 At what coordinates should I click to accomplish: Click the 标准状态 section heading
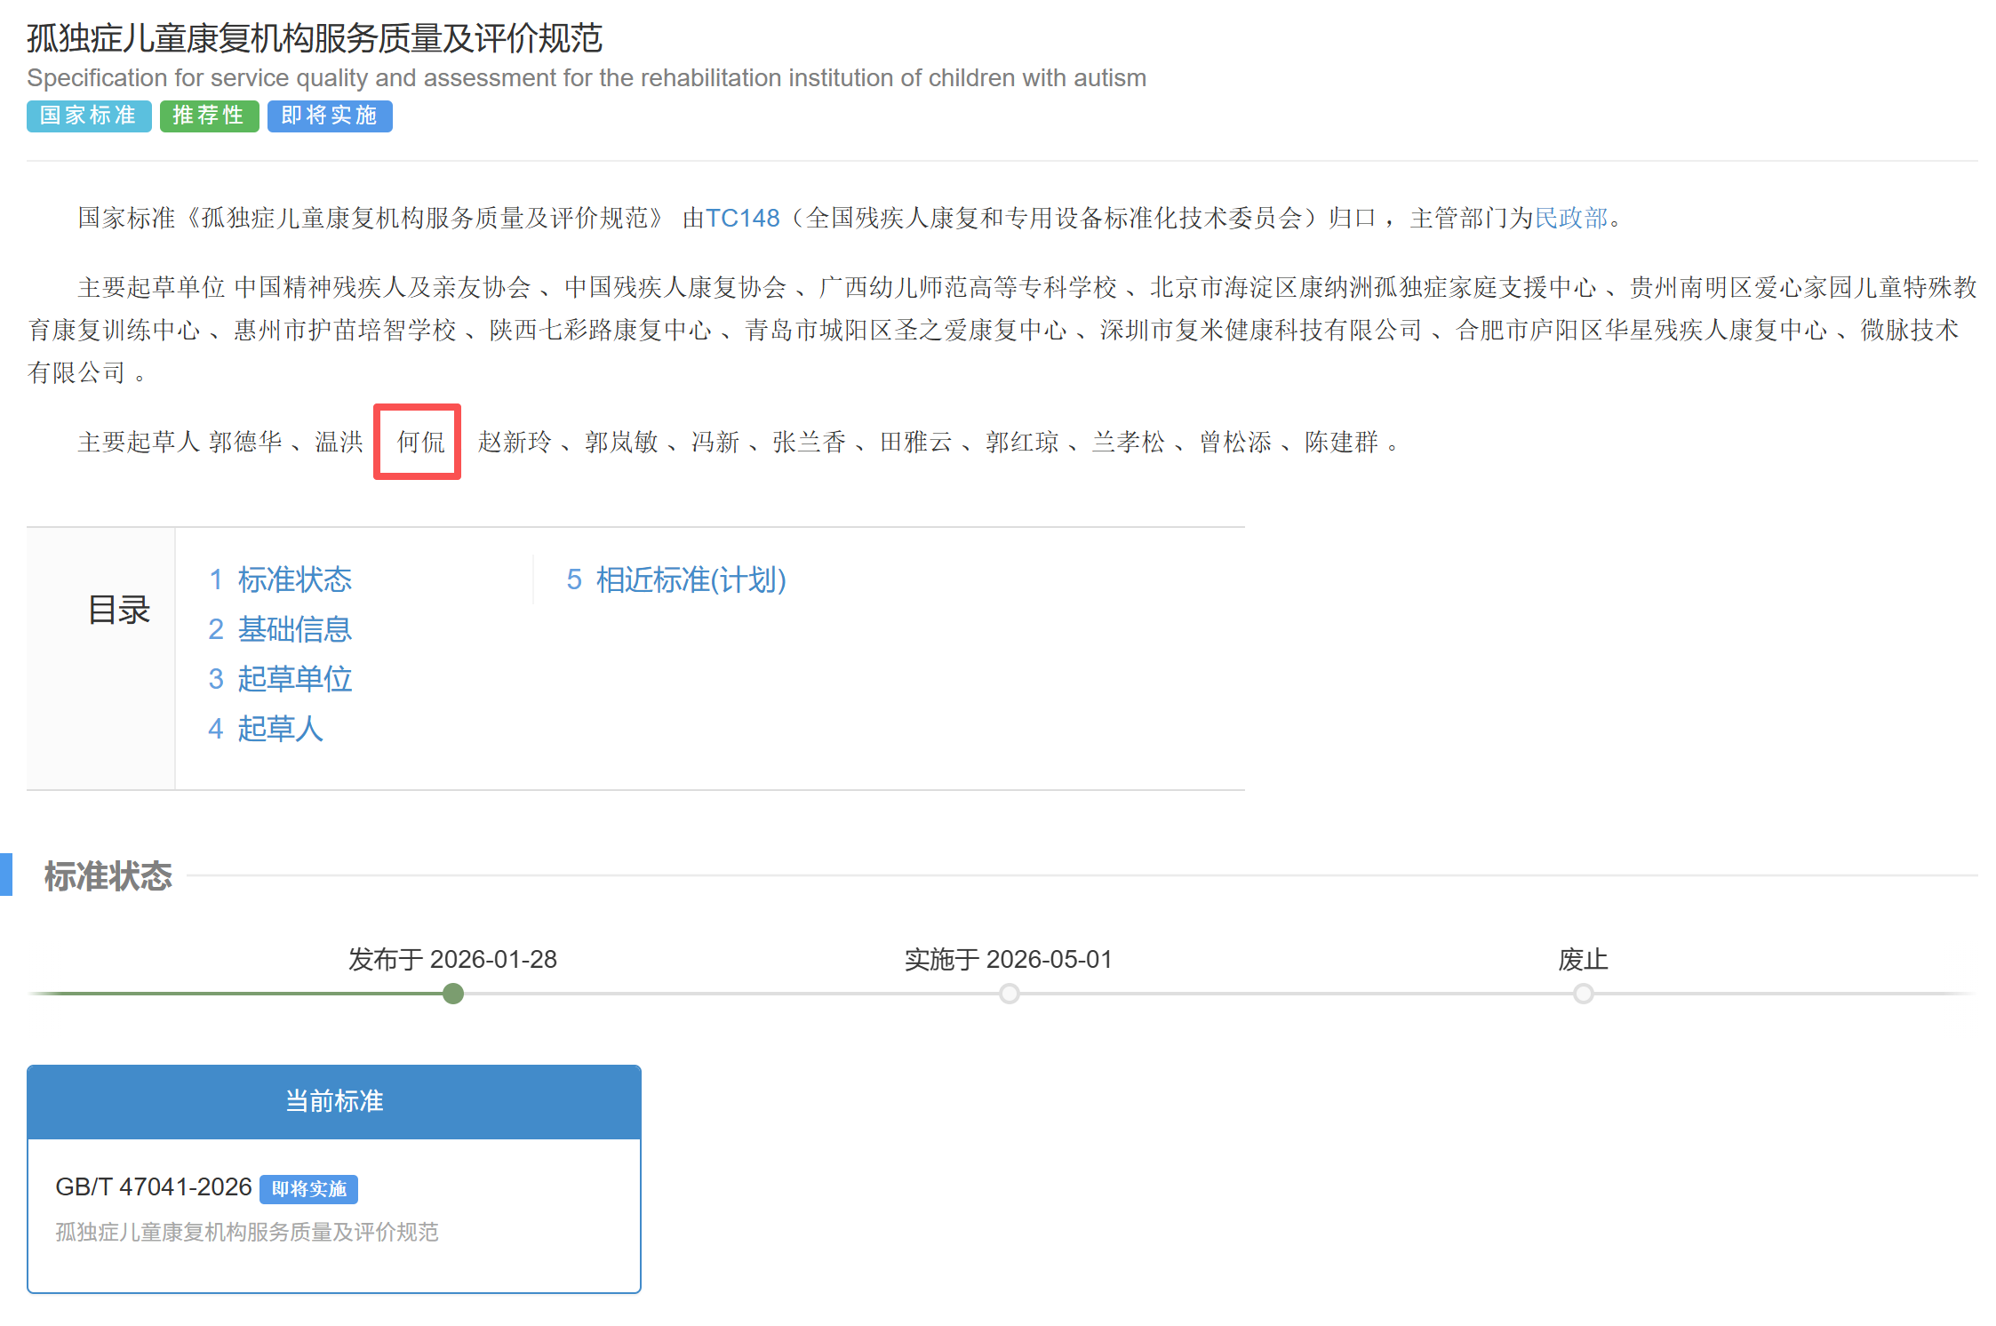click(108, 876)
